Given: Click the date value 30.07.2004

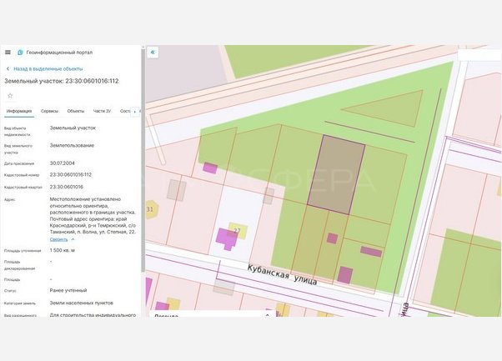Looking at the screenshot, I should (62, 163).
